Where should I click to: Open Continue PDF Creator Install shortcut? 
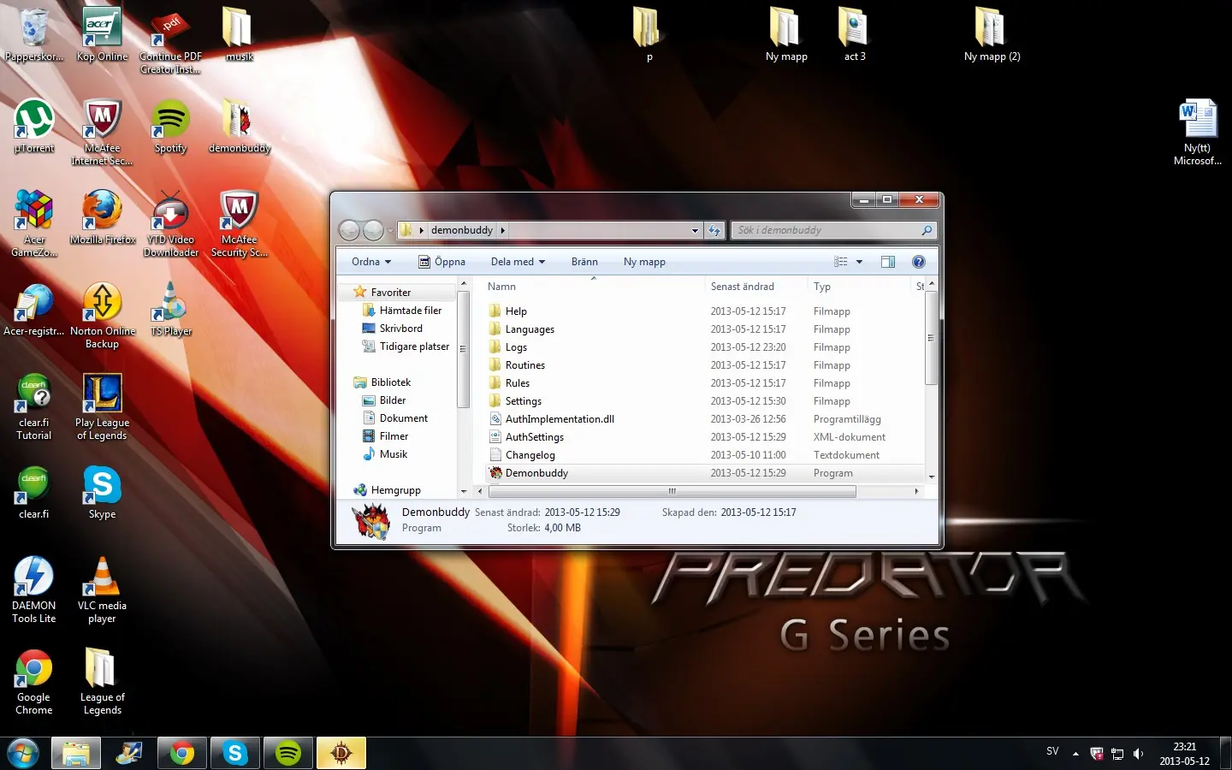(170, 43)
